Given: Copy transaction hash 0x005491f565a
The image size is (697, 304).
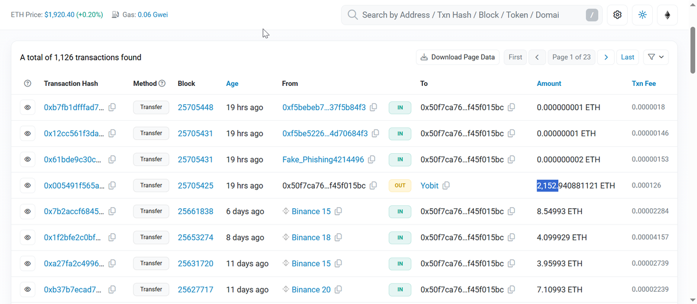Looking at the screenshot, I should coord(112,186).
